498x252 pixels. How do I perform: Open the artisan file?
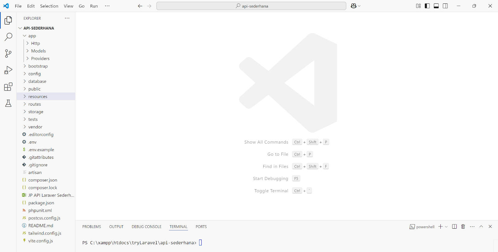(46, 172)
